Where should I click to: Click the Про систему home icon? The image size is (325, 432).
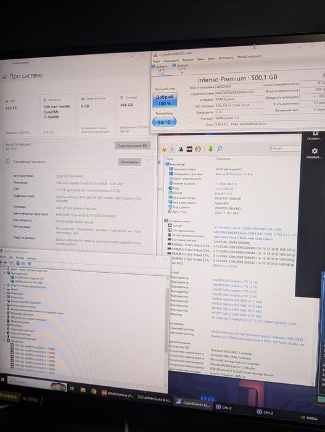click(5, 77)
